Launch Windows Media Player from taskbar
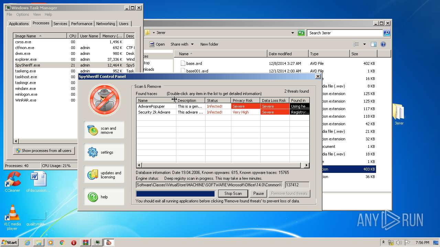Viewport: 440px width, 247px height. tap(51, 243)
